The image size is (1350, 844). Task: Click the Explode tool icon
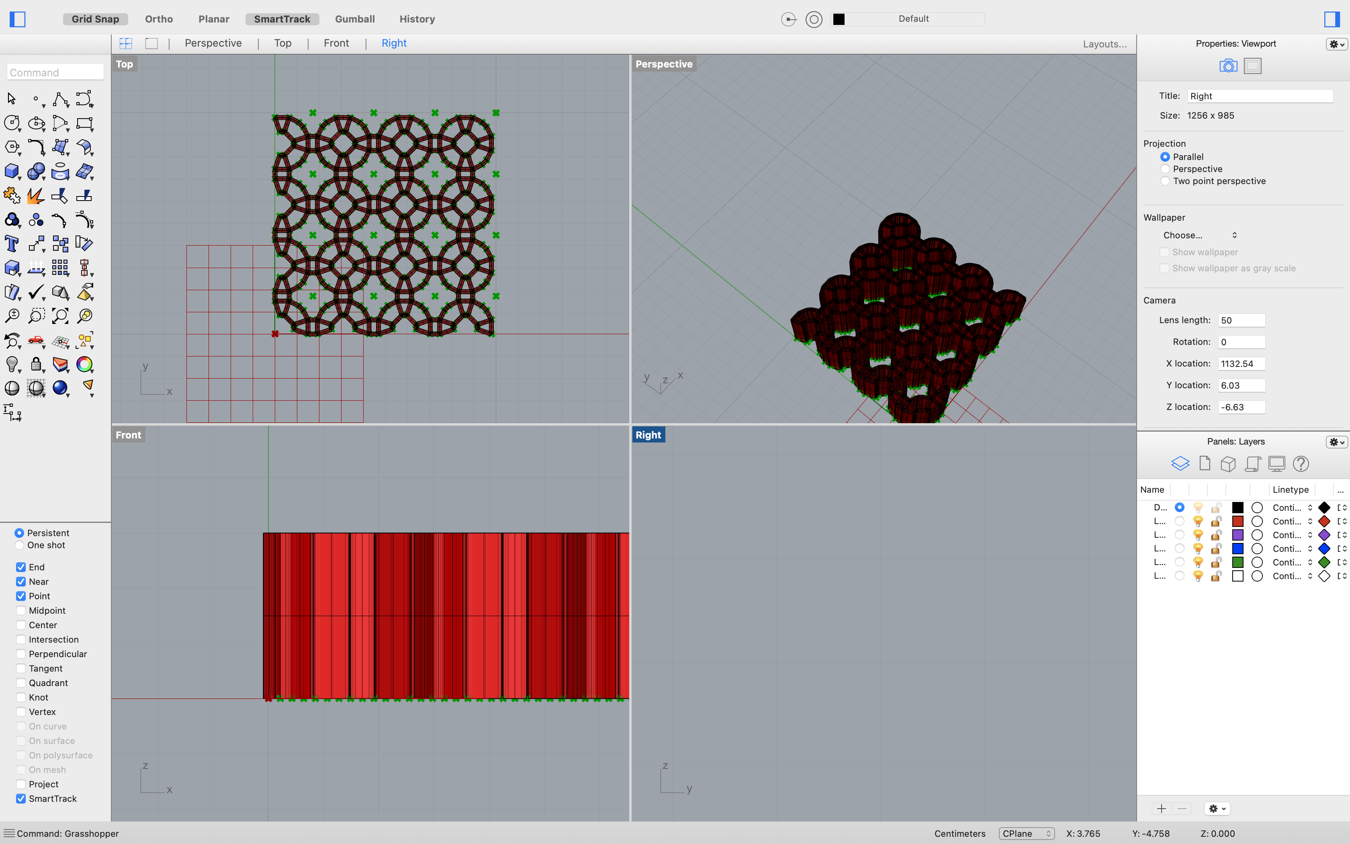tap(36, 196)
